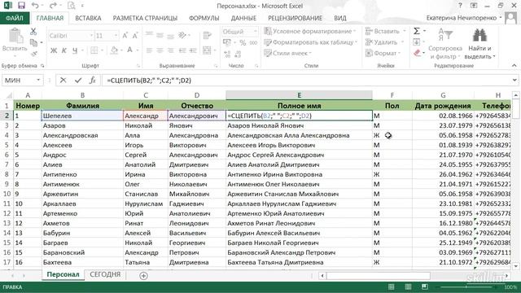
Task: Expand the formula bar
Action: click(x=514, y=80)
